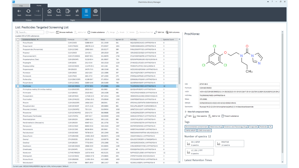Click Edit columns gear icon
The width and height of the screenshot is (299, 168).
pyautogui.click(x=167, y=32)
